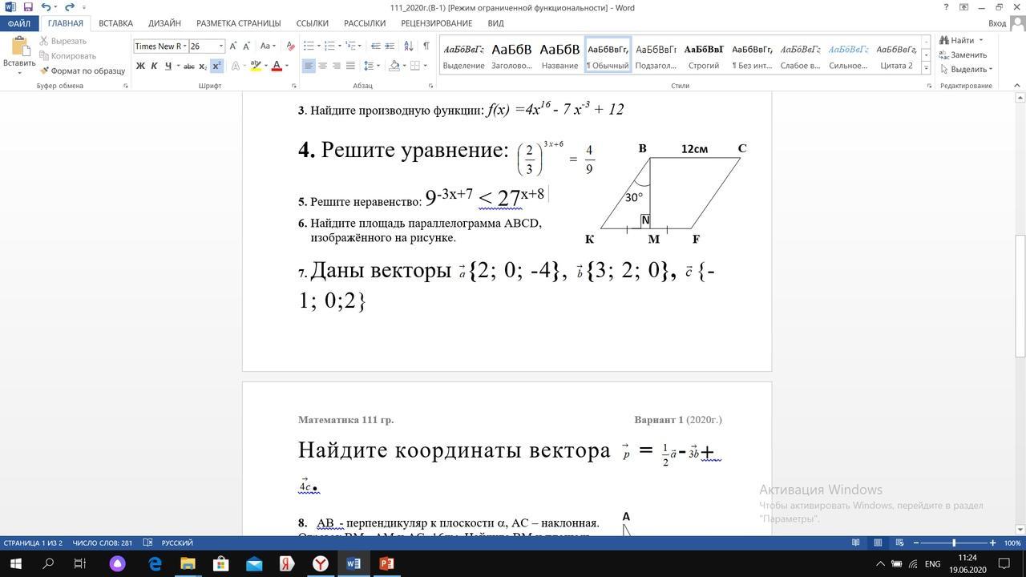1026x577 pixels.
Task: Open the Заменить replace dialog
Action: [963, 54]
